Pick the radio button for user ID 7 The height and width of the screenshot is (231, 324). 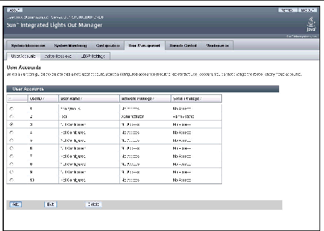(12, 156)
